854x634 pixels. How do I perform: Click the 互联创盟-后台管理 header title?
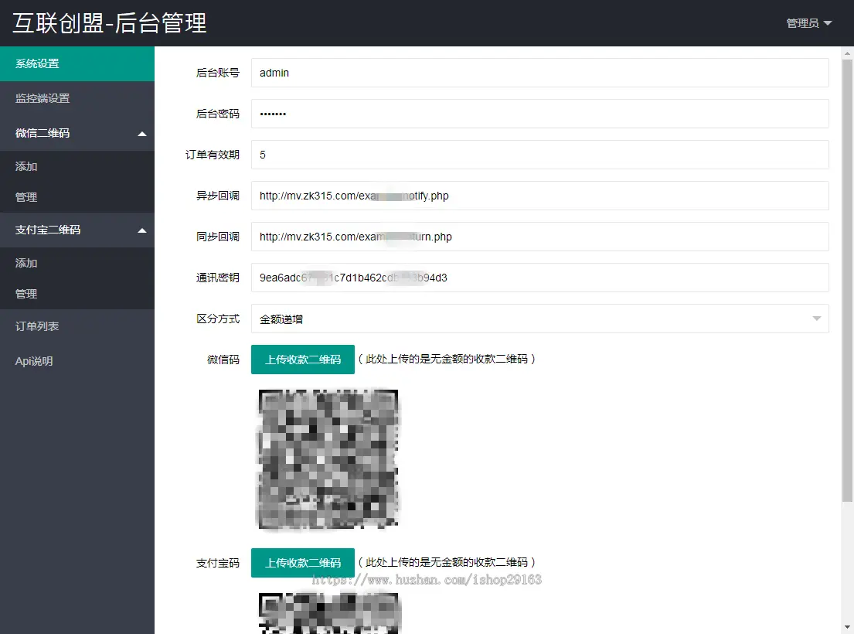pyautogui.click(x=110, y=23)
